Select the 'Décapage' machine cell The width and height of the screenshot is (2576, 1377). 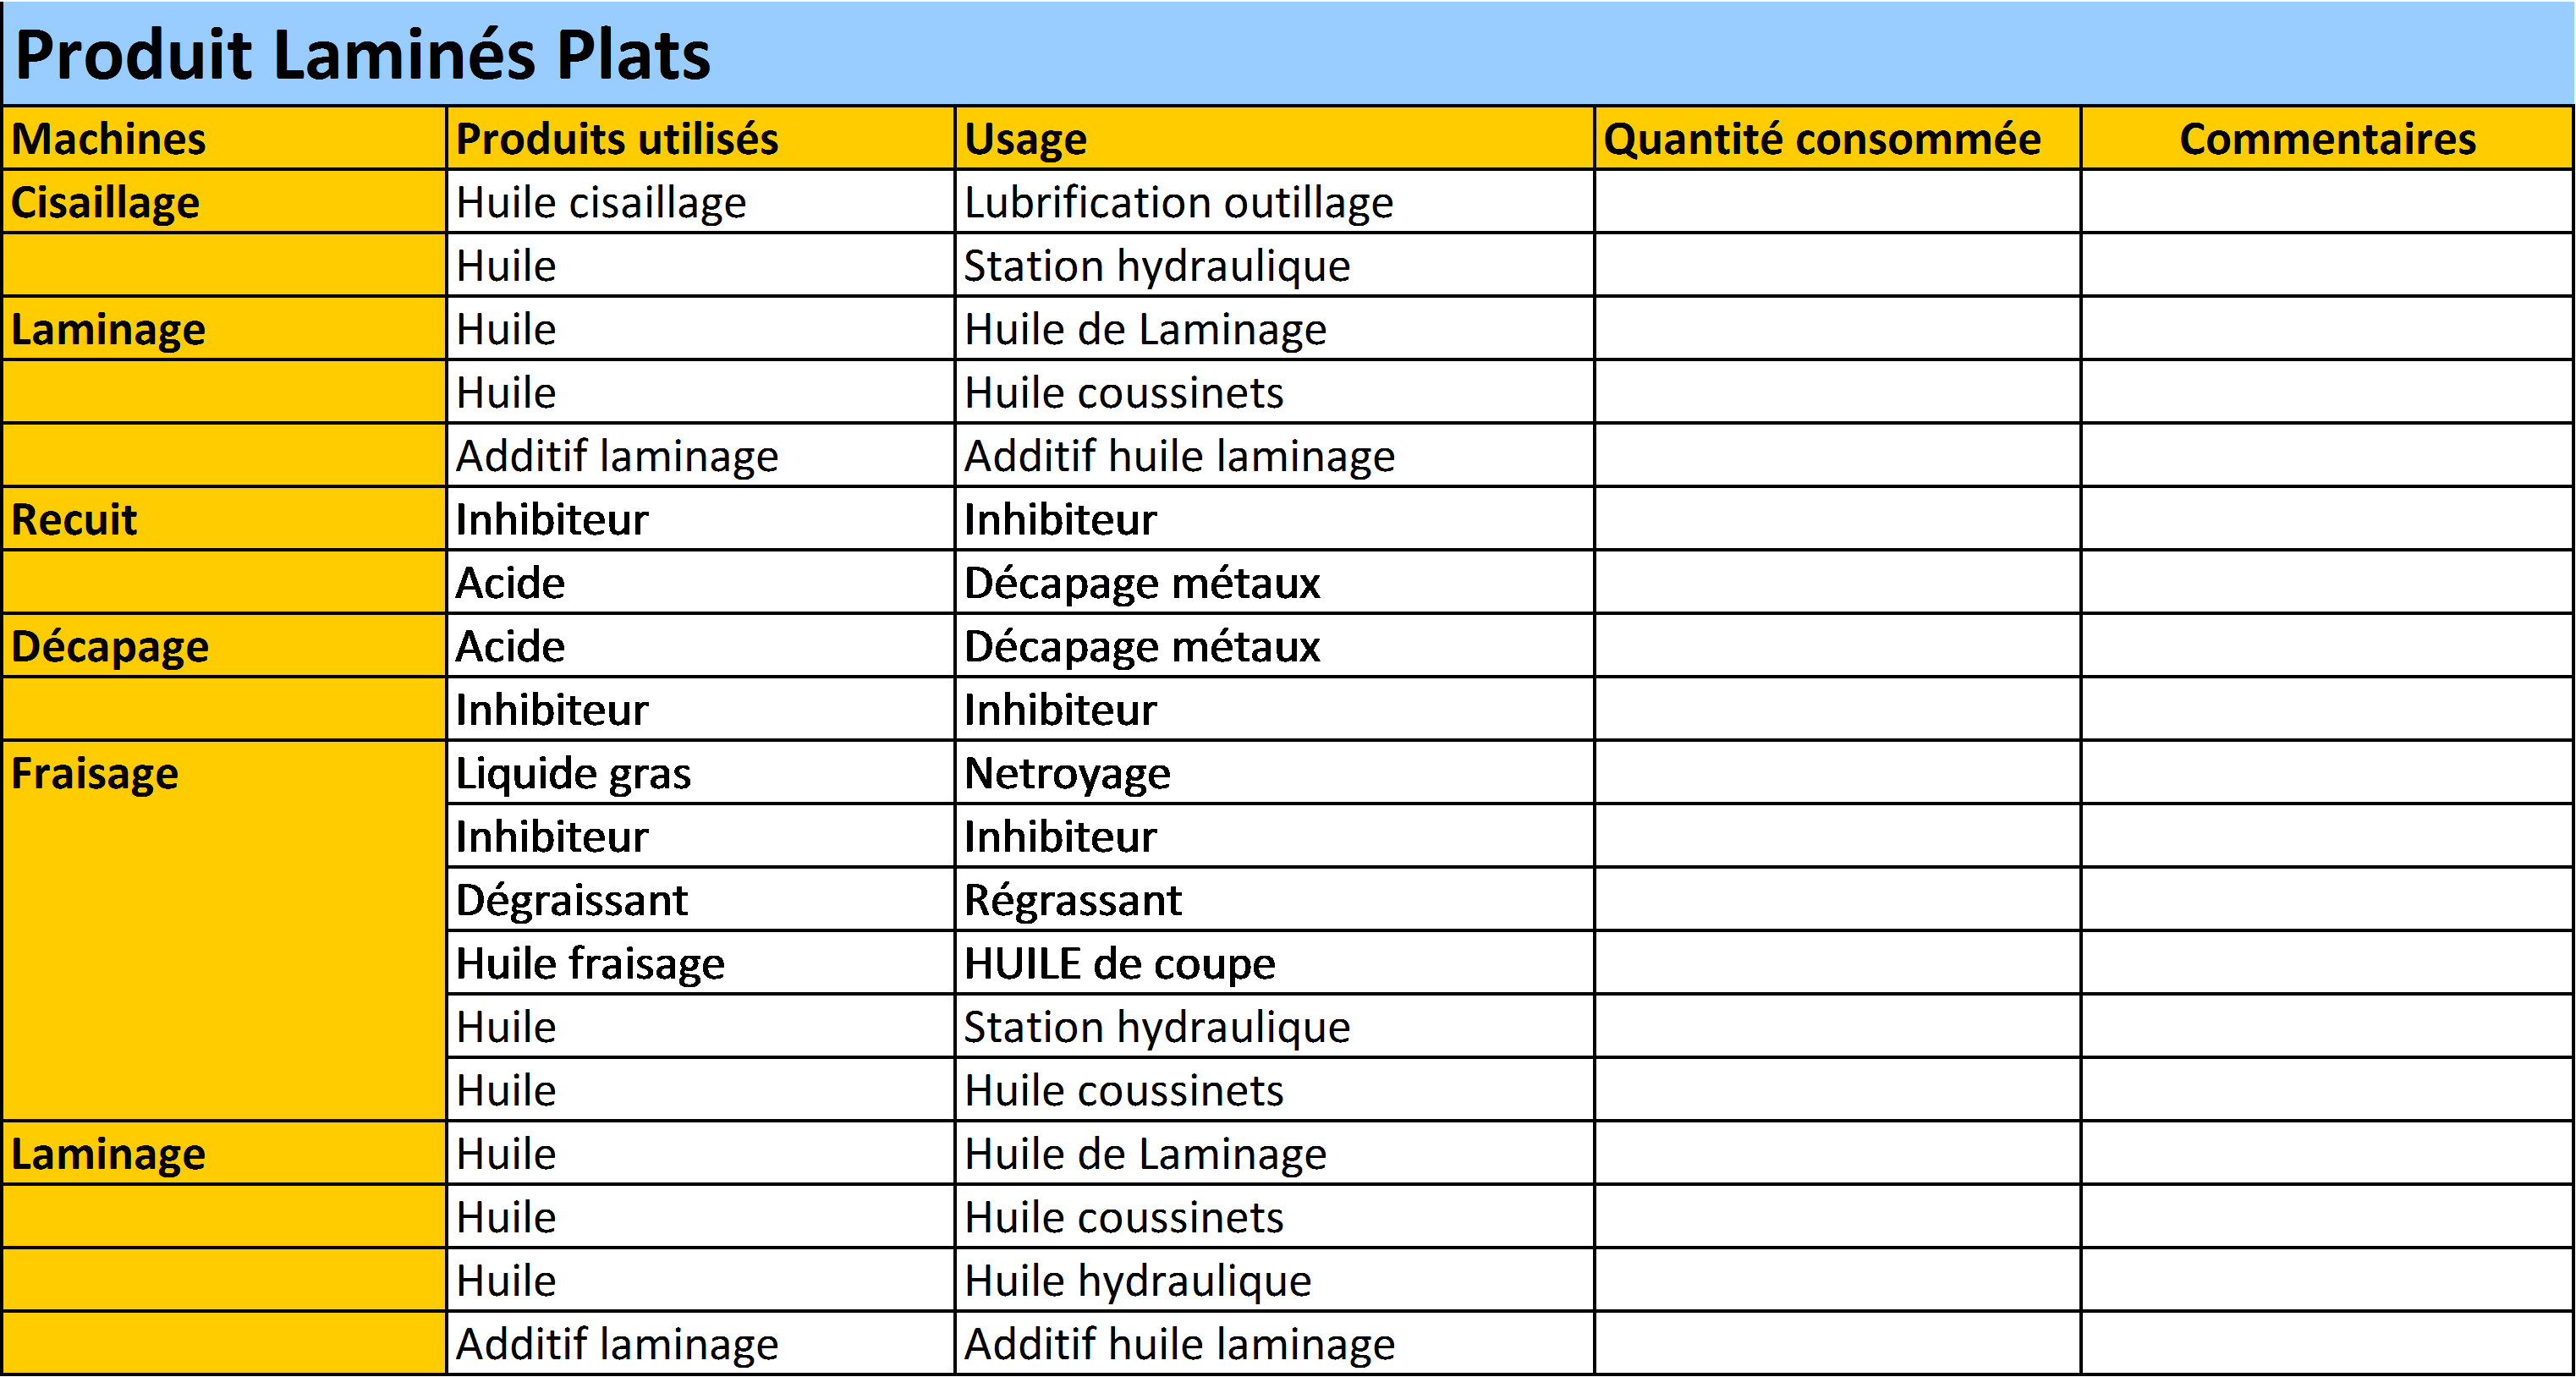tap(110, 647)
